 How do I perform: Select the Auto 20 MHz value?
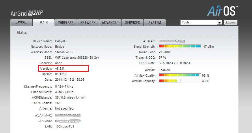[64, 92]
